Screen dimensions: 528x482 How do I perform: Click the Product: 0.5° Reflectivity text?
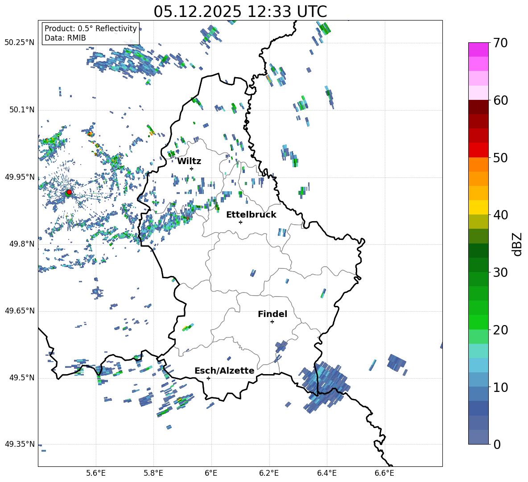91,29
